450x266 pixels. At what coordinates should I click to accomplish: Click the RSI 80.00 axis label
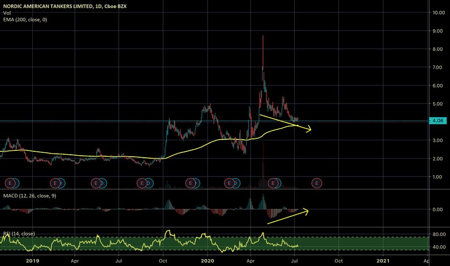coord(439,235)
